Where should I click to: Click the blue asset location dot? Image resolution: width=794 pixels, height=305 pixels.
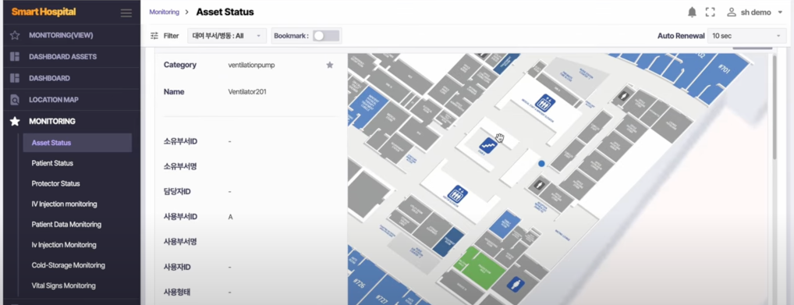tap(541, 164)
